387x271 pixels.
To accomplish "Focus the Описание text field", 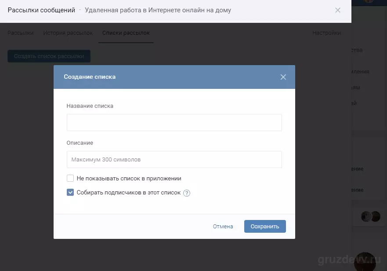I will pyautogui.click(x=174, y=160).
